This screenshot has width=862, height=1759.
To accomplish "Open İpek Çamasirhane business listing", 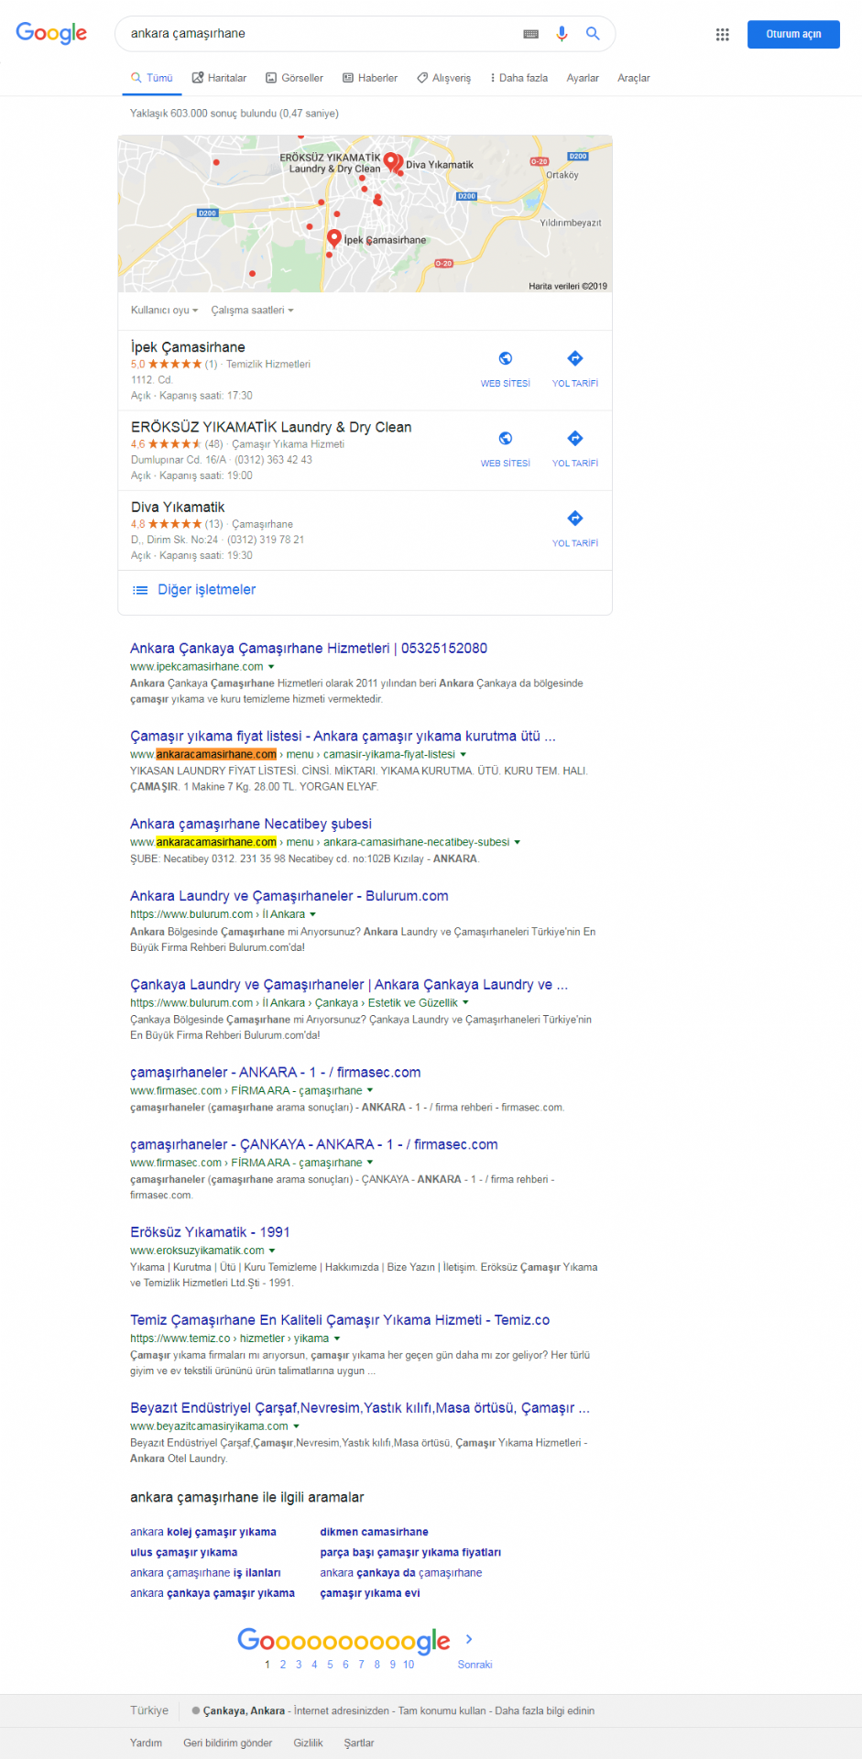I will (188, 347).
